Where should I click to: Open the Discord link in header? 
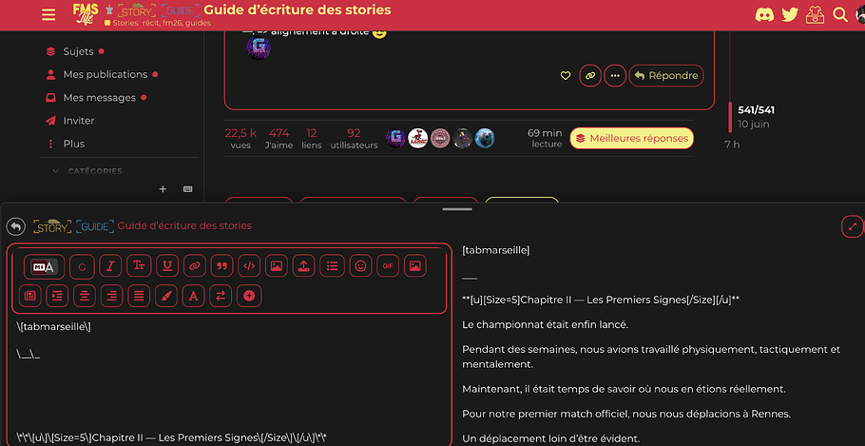click(x=764, y=14)
